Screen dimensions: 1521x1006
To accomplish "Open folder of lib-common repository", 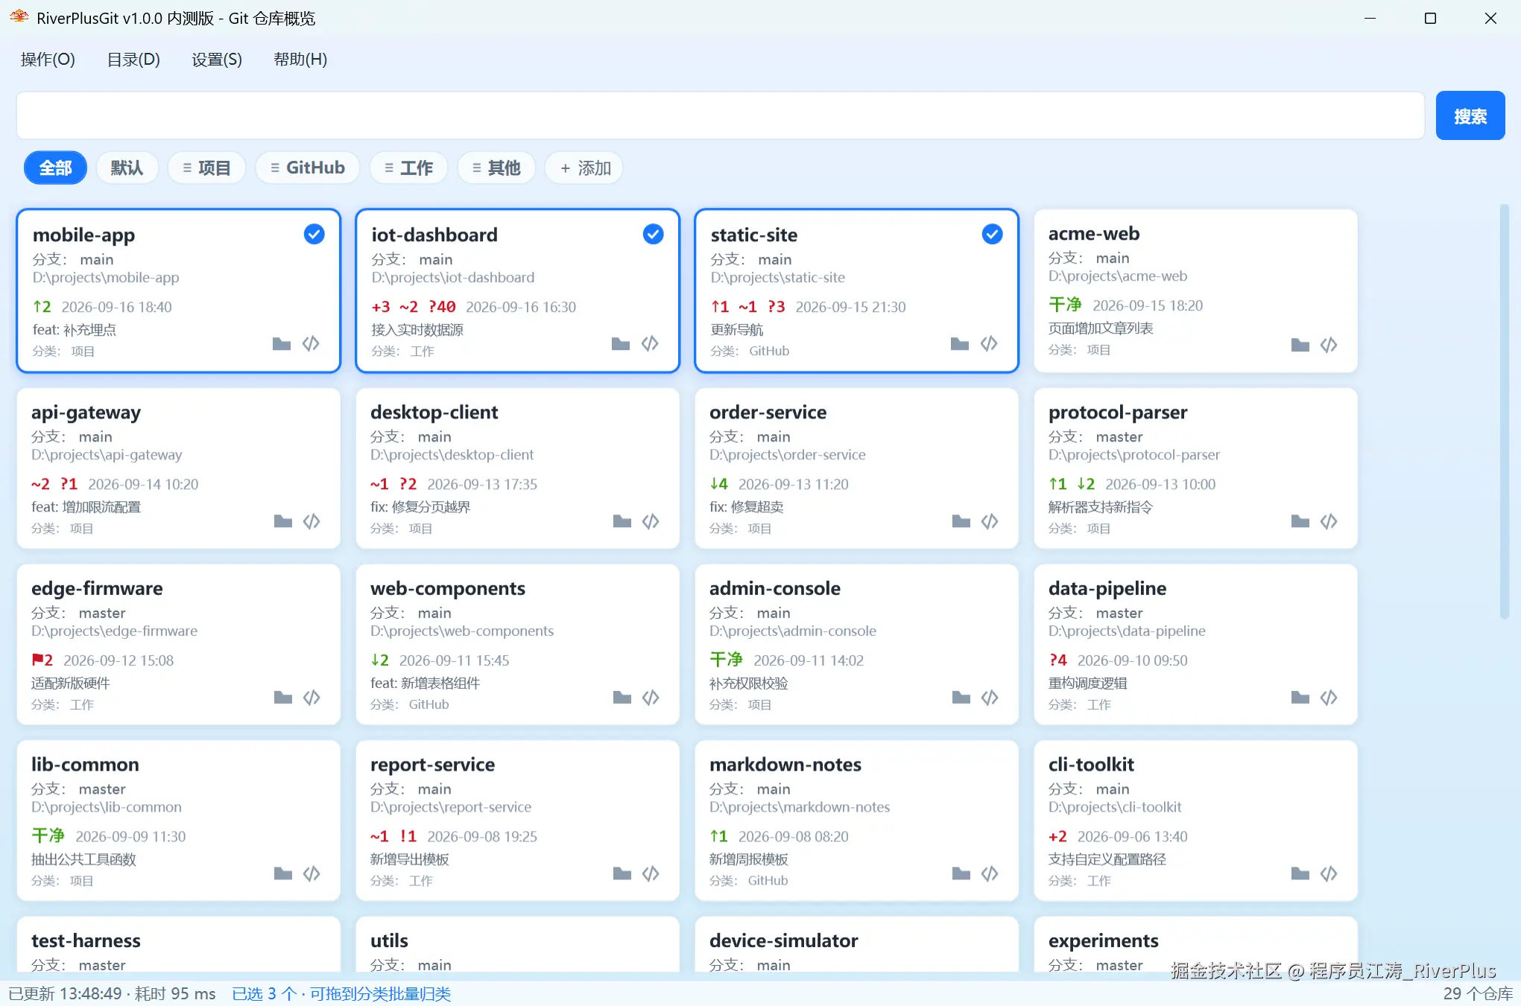I will (x=283, y=873).
